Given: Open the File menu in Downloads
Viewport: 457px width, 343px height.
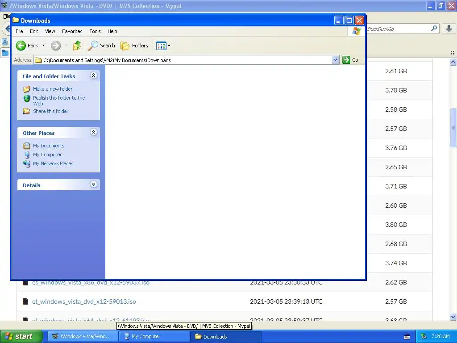Looking at the screenshot, I should click(x=19, y=31).
